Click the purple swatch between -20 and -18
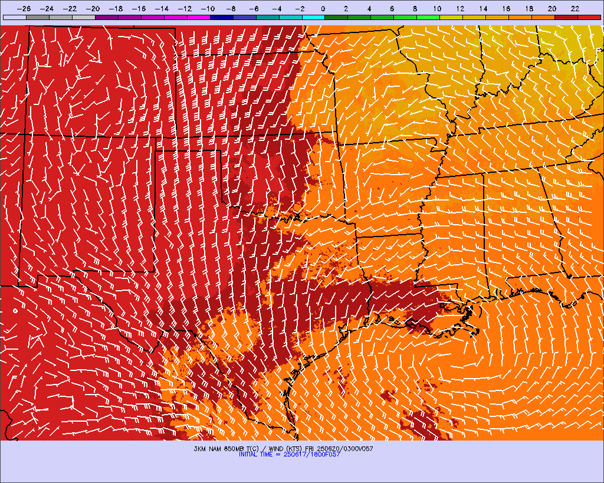The width and height of the screenshot is (604, 483). pos(107,17)
